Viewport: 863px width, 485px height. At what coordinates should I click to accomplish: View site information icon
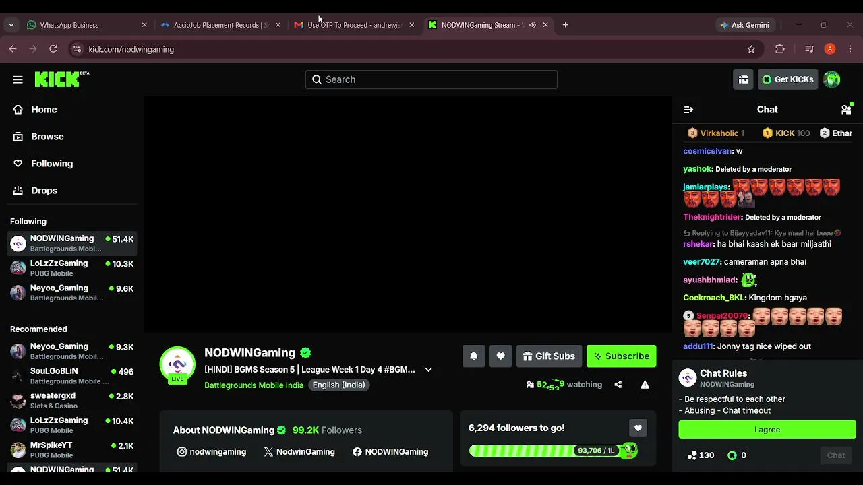click(x=77, y=49)
